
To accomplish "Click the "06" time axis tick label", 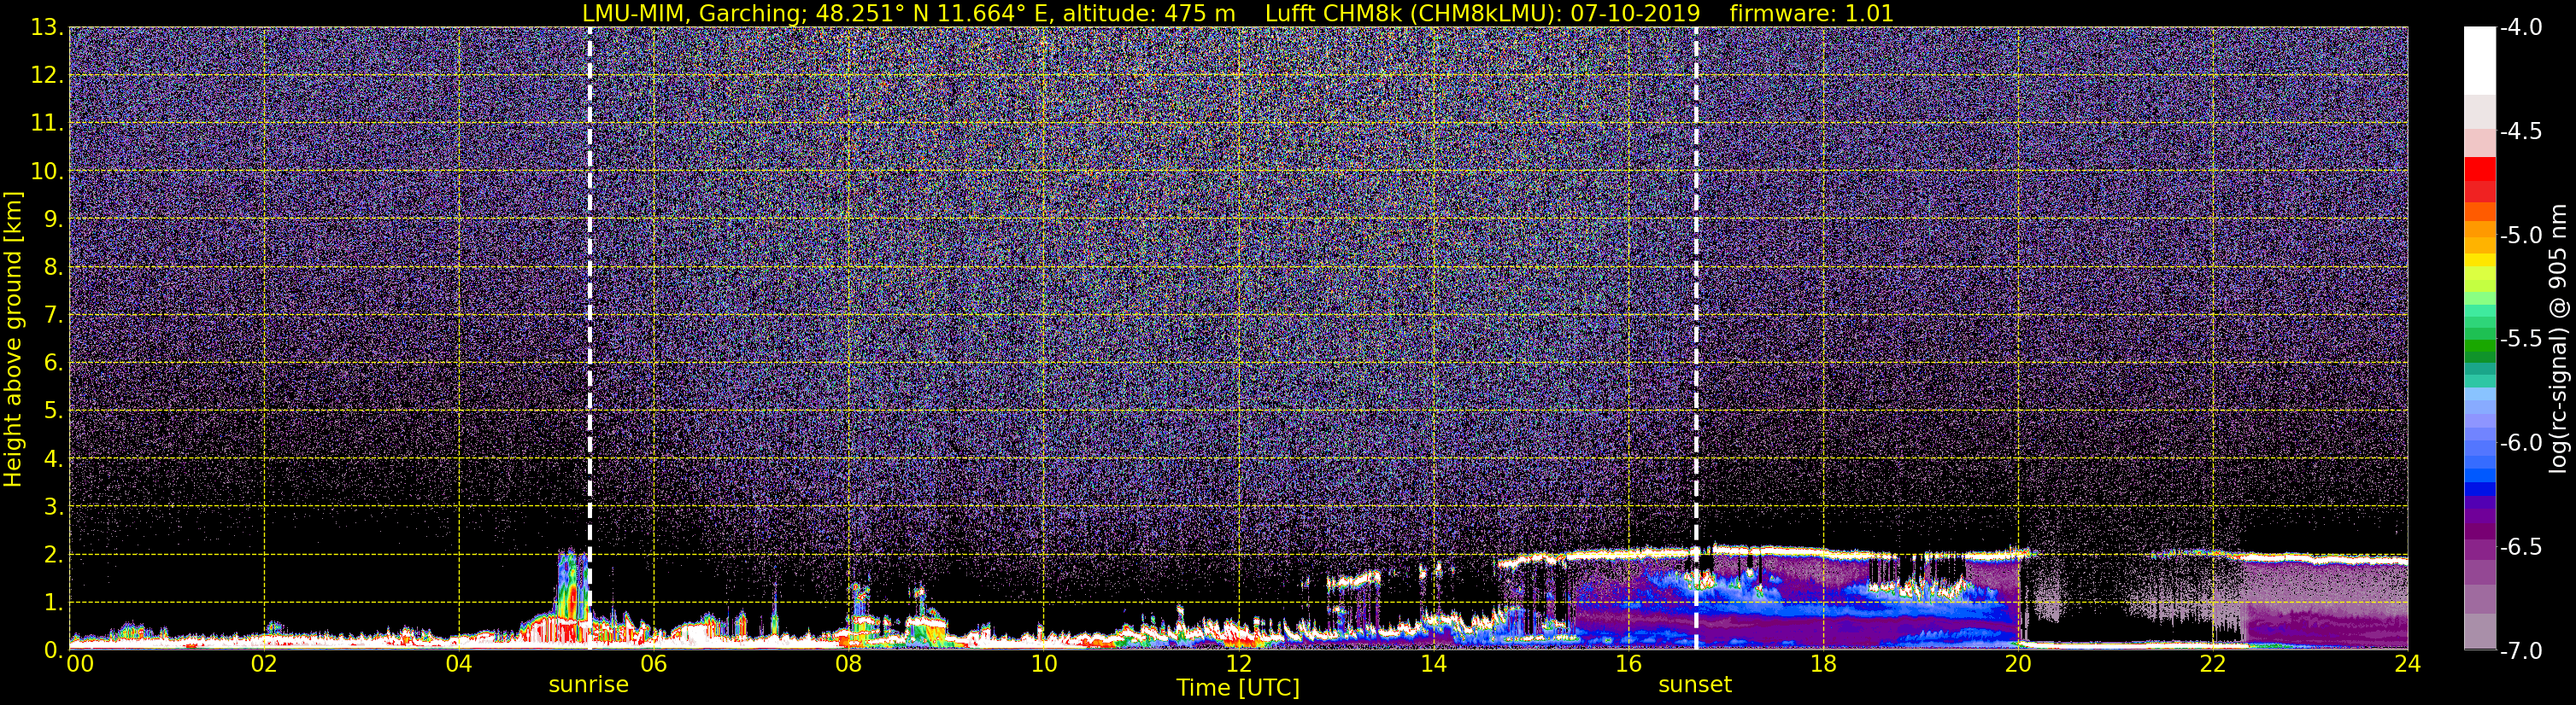I will coord(654,664).
